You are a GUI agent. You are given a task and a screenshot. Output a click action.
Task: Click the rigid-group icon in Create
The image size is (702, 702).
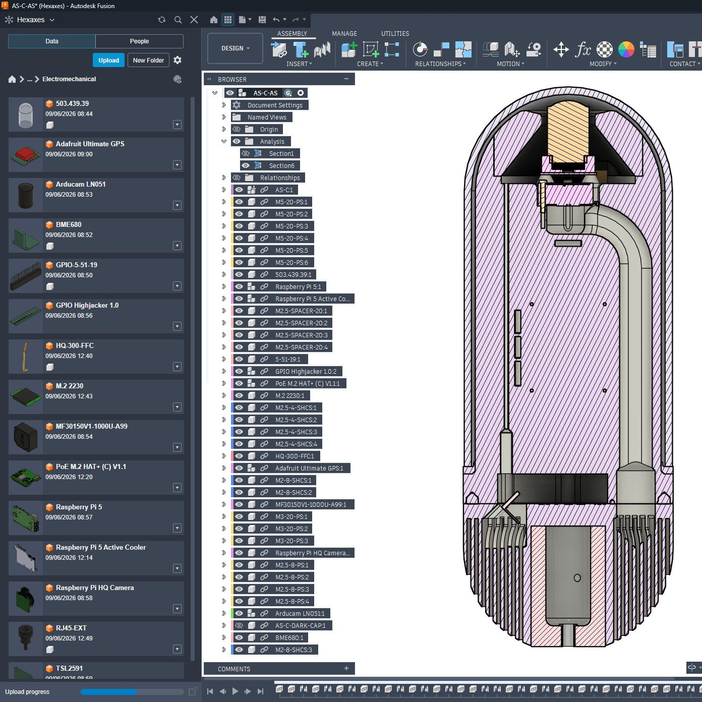[x=392, y=49]
